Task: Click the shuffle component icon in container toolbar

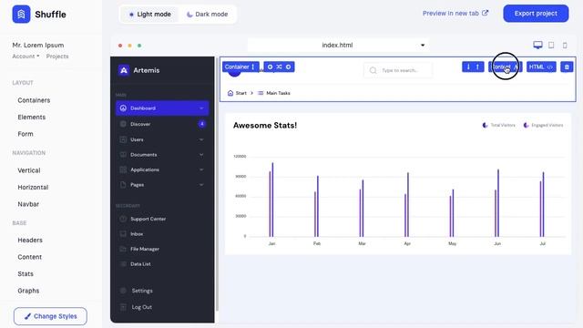Action: click(280, 67)
